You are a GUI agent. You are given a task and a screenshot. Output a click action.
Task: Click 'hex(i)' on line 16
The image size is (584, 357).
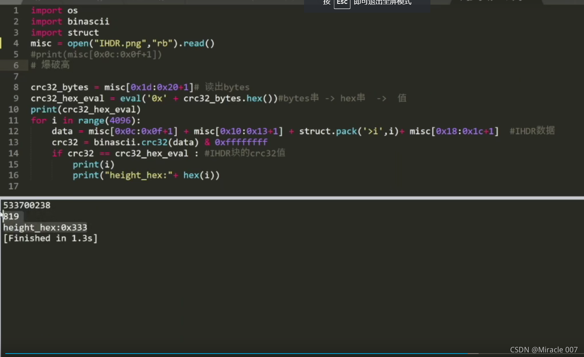[199, 175]
